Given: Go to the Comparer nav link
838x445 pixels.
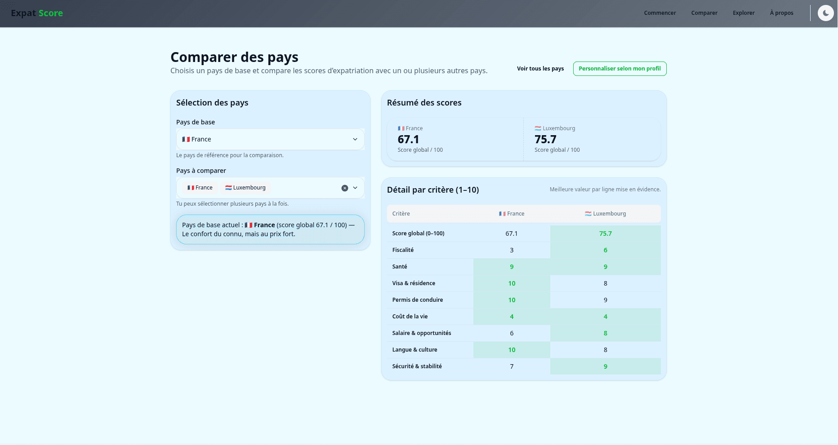Looking at the screenshot, I should (704, 13).
